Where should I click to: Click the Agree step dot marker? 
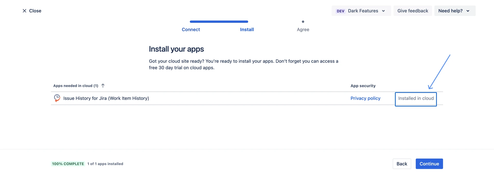(303, 22)
